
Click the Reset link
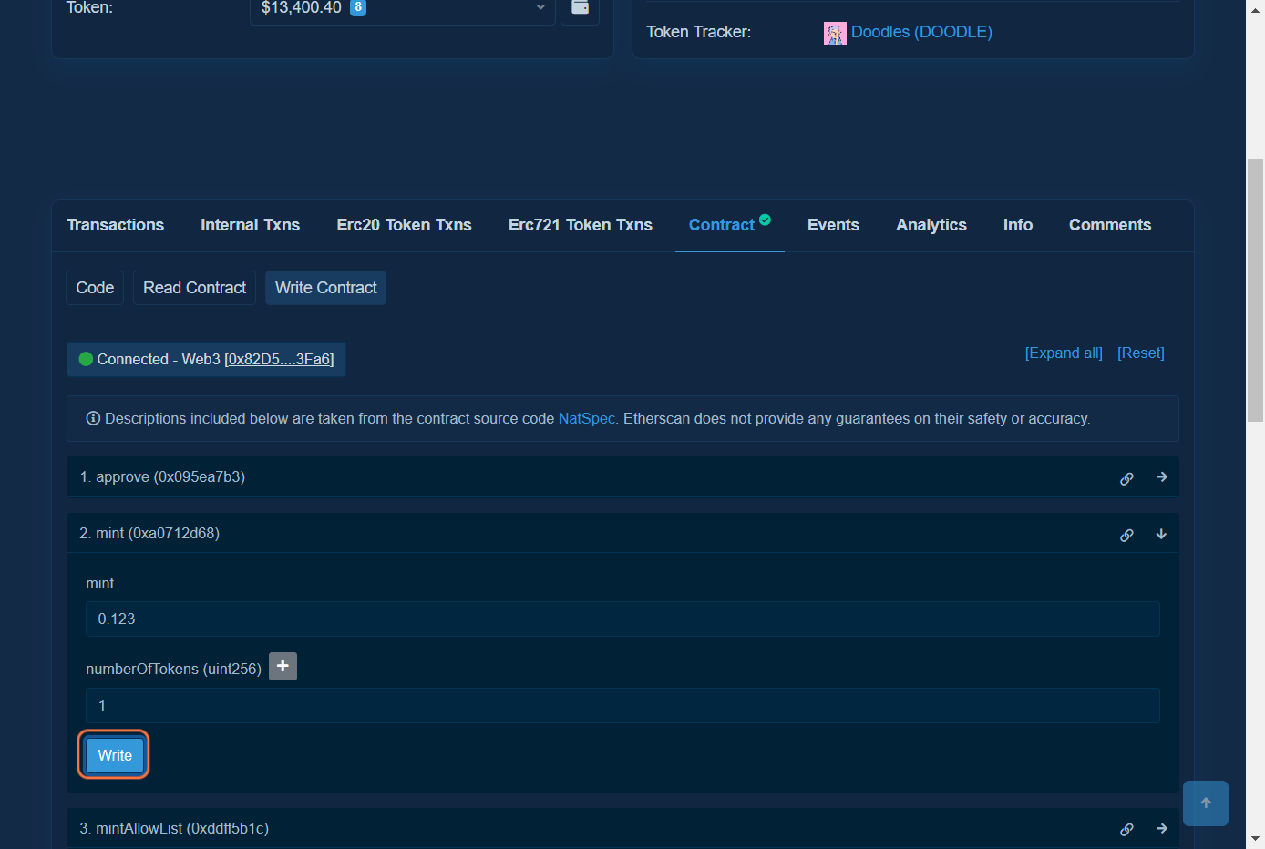1141,353
